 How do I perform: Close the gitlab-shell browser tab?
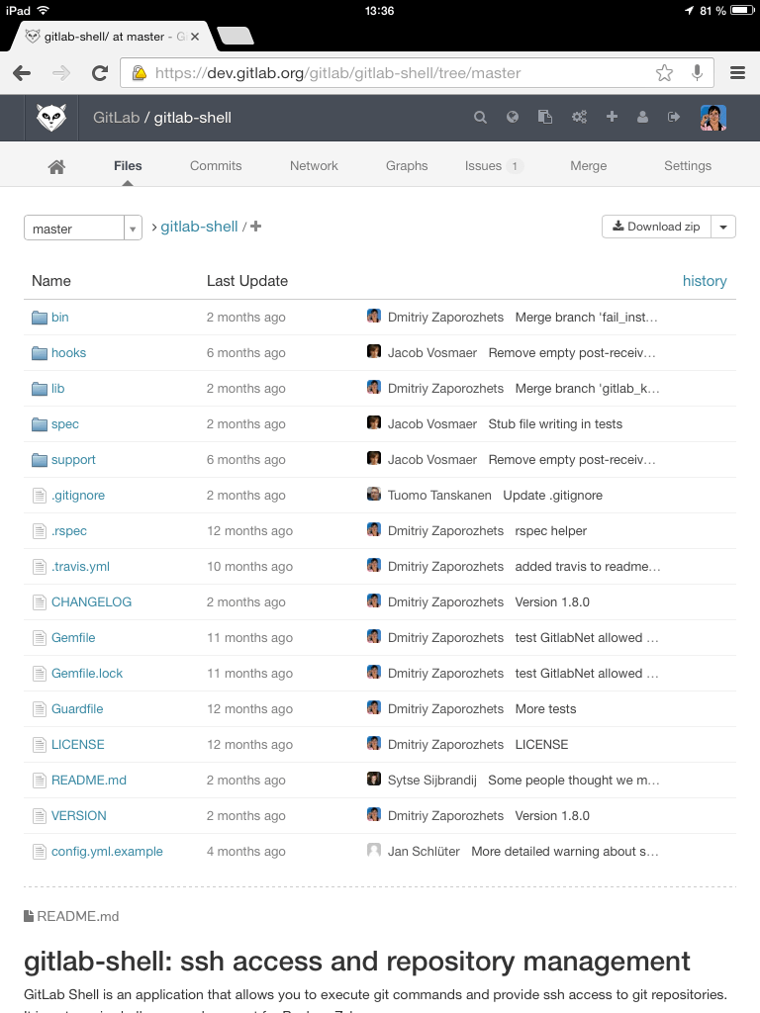point(195,37)
